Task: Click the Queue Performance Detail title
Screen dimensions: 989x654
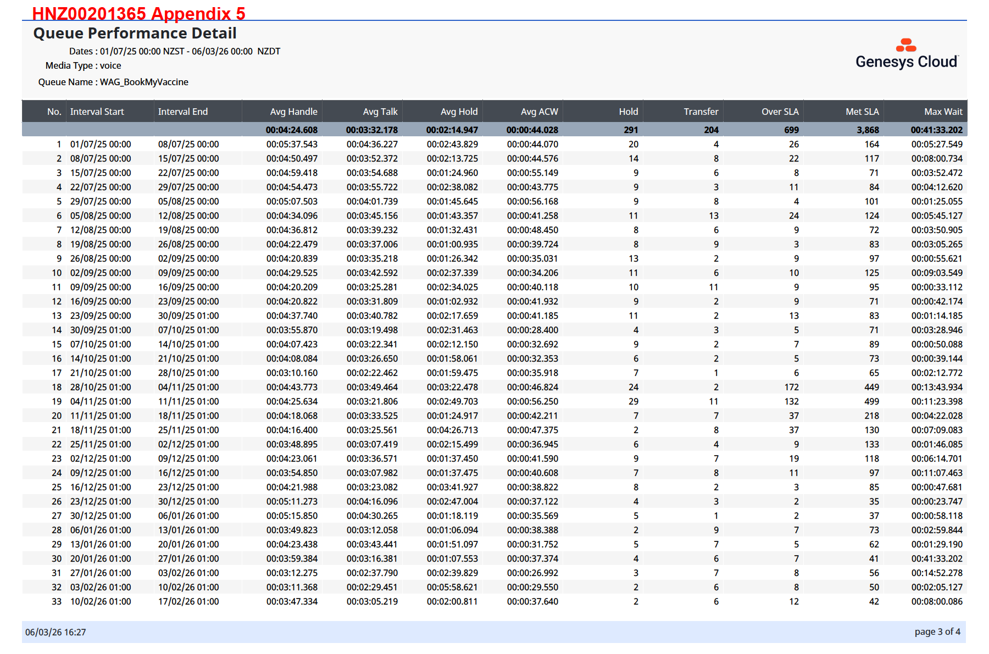Action: coord(135,34)
